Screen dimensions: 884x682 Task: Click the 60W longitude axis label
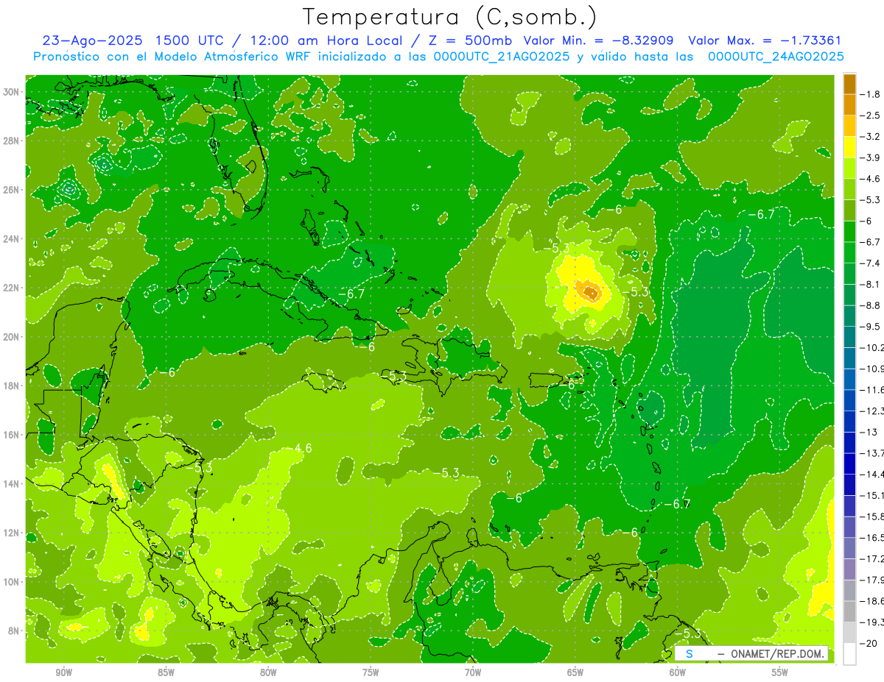[678, 673]
